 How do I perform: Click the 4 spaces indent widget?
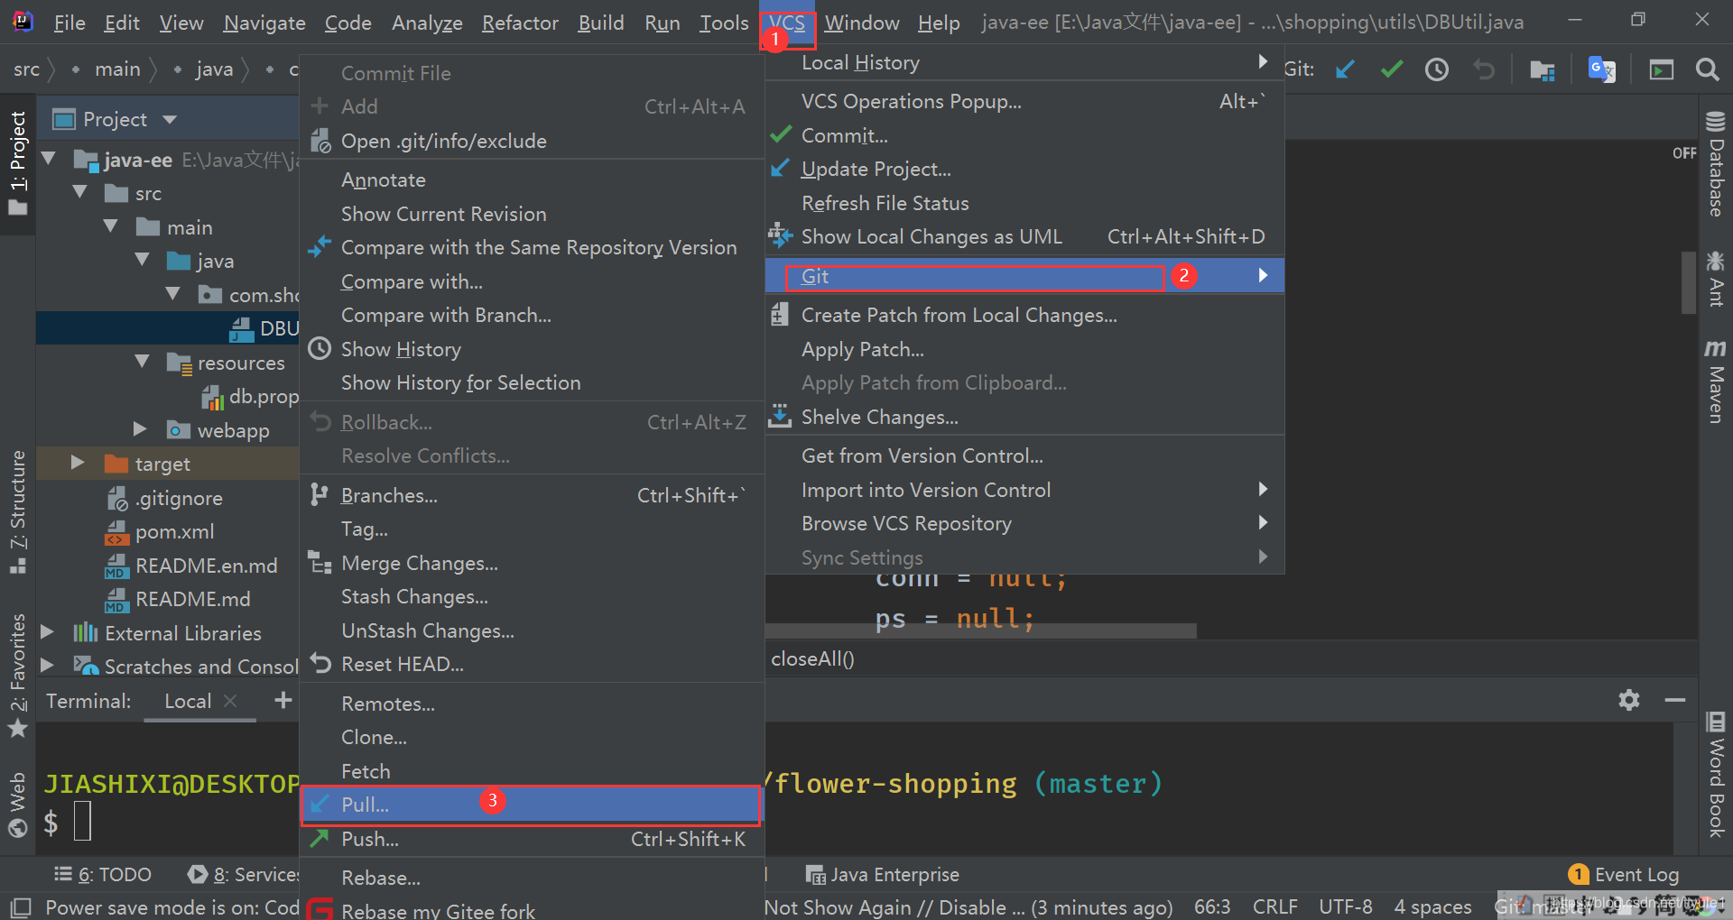coord(1432,906)
